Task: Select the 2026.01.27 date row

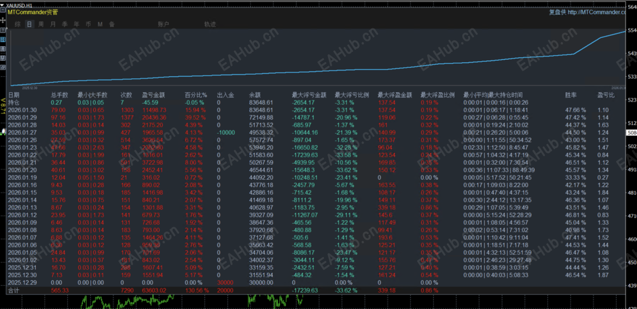Action: coord(22,132)
